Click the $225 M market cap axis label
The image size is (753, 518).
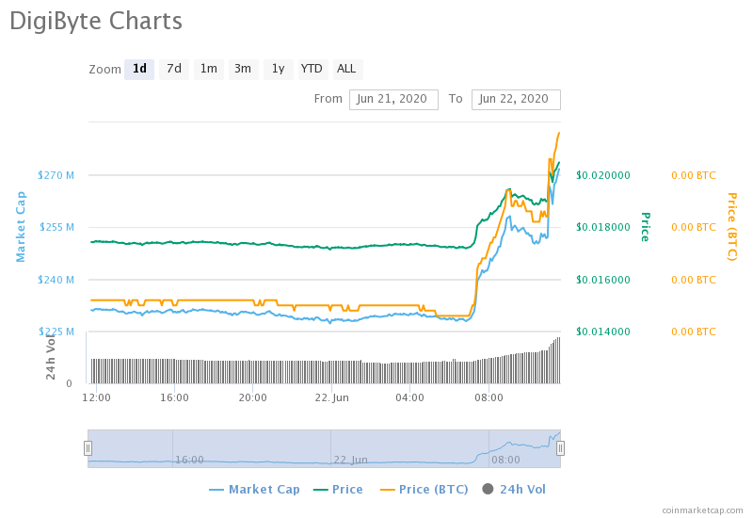(x=56, y=332)
